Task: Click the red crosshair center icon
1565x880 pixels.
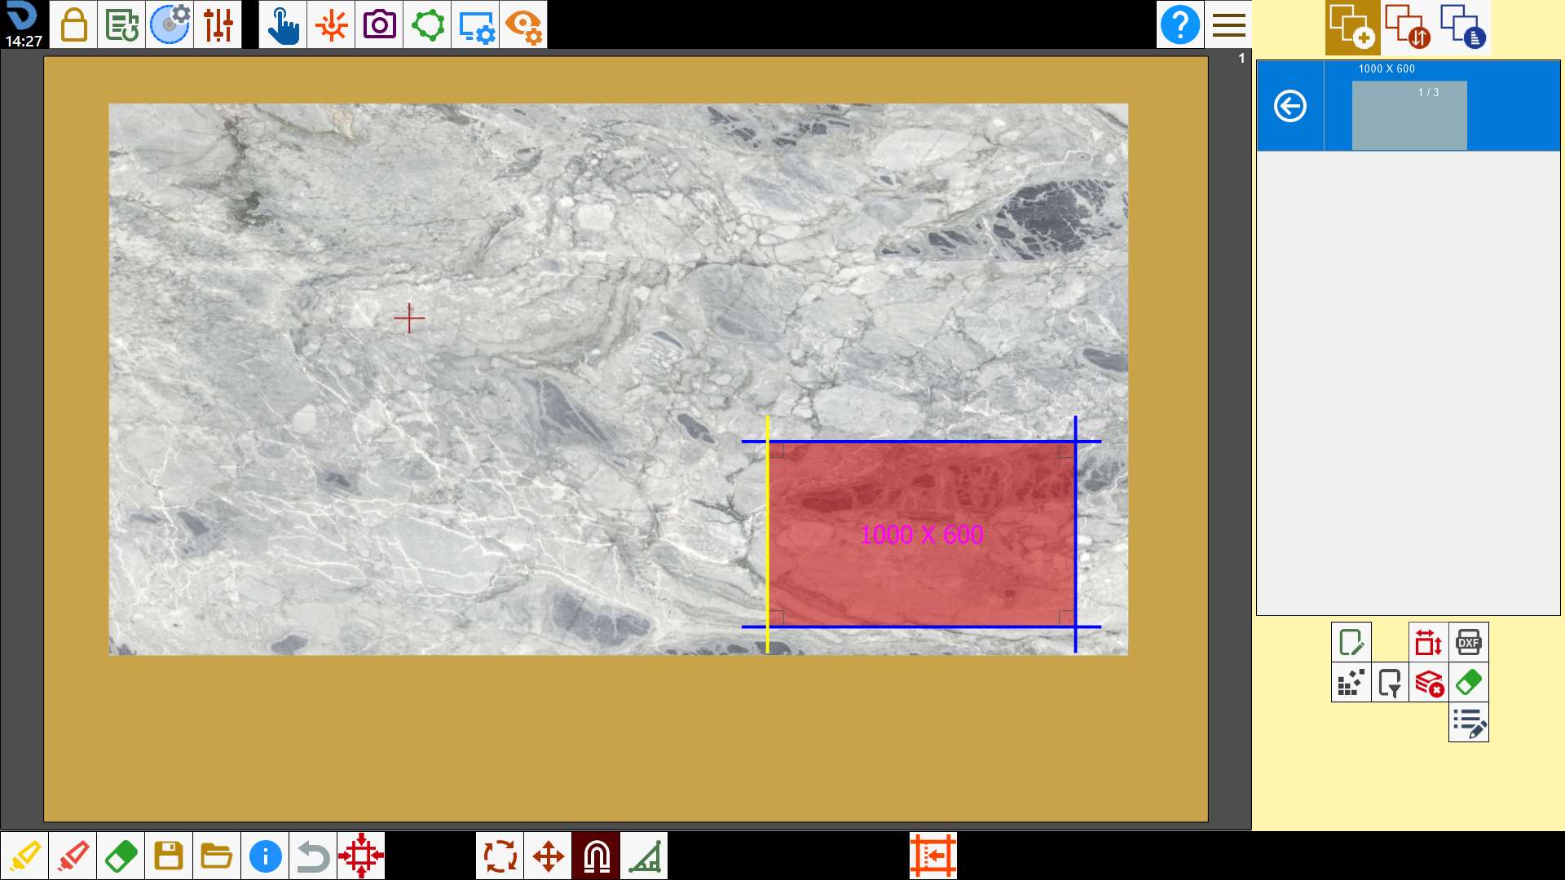Action: pos(361,856)
